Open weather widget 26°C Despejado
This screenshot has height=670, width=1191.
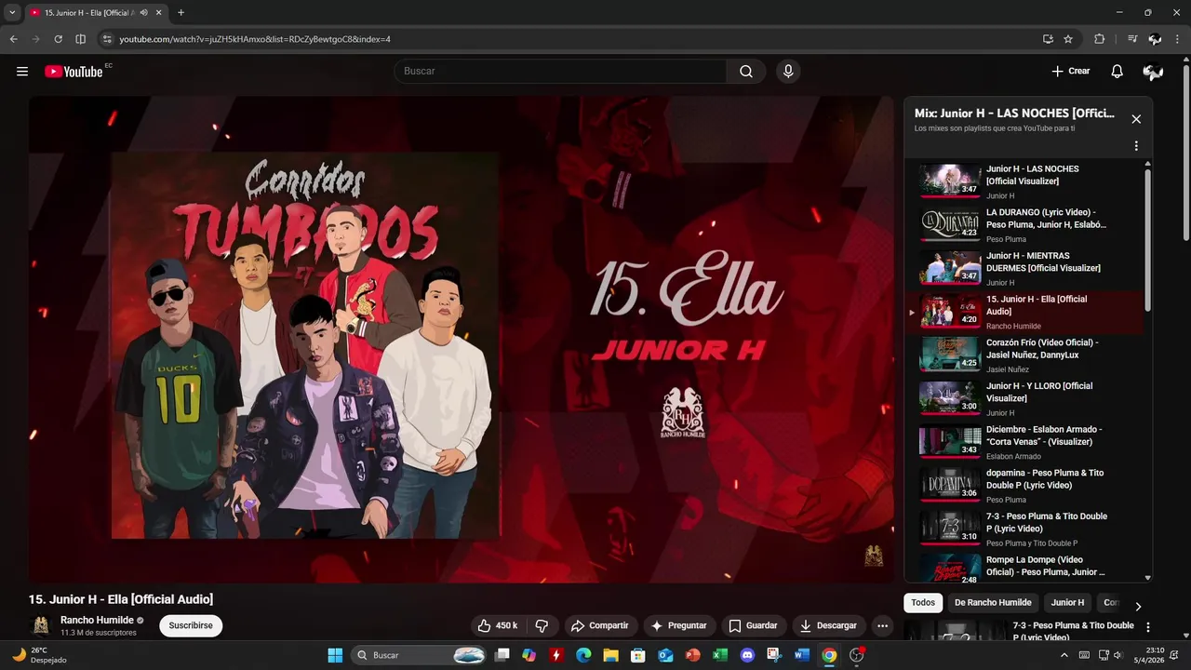click(39, 655)
